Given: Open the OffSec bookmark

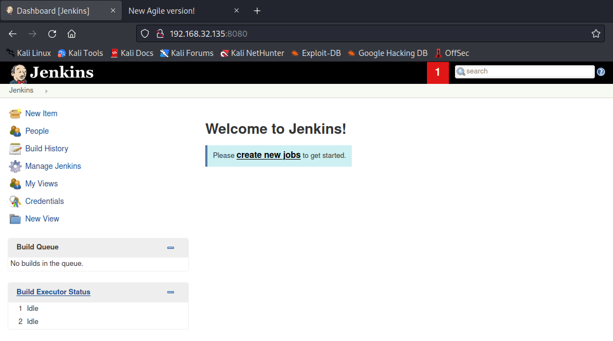Looking at the screenshot, I should point(452,53).
